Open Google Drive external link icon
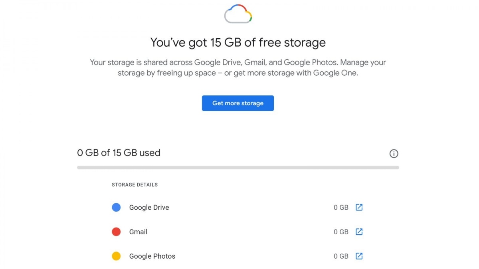This screenshot has width=479, height=269. [359, 207]
